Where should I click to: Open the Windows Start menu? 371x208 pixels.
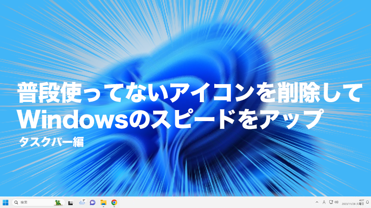pyautogui.click(x=6, y=202)
